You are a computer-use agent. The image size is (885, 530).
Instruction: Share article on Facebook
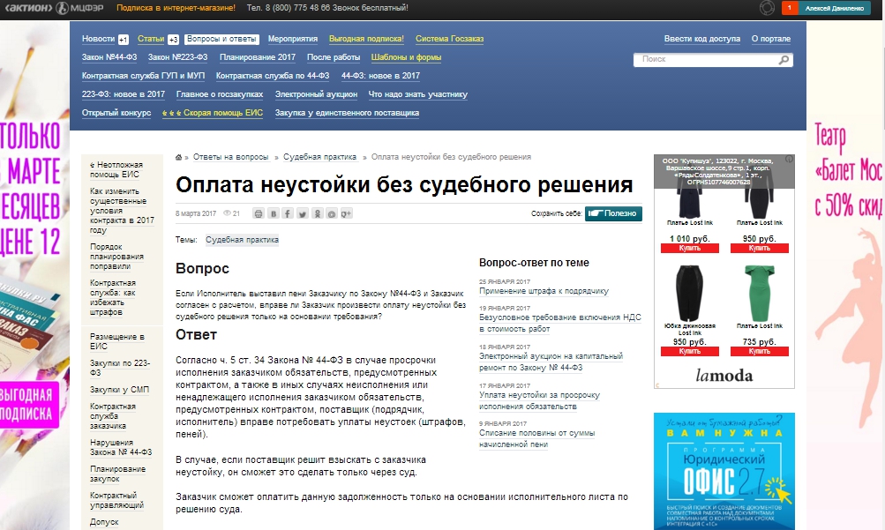tap(289, 213)
